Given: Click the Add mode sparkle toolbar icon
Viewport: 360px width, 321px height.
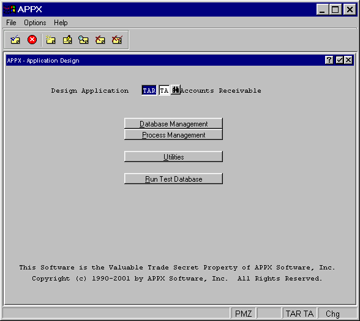Looking at the screenshot, I should coord(50,40).
